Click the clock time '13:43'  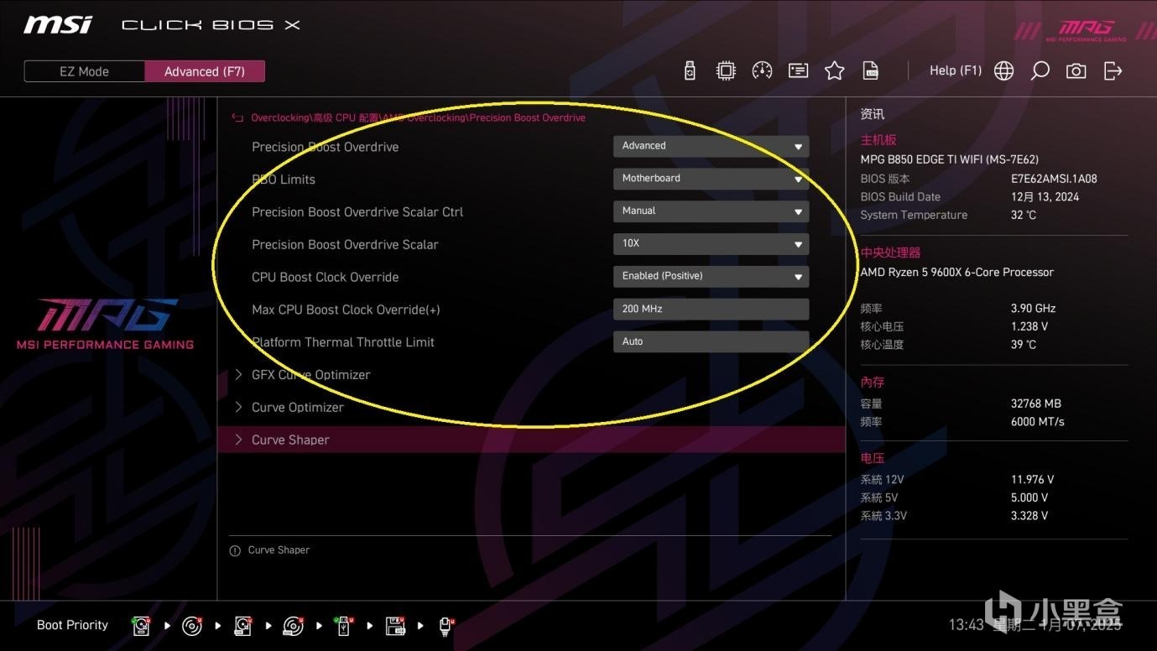pyautogui.click(x=966, y=625)
